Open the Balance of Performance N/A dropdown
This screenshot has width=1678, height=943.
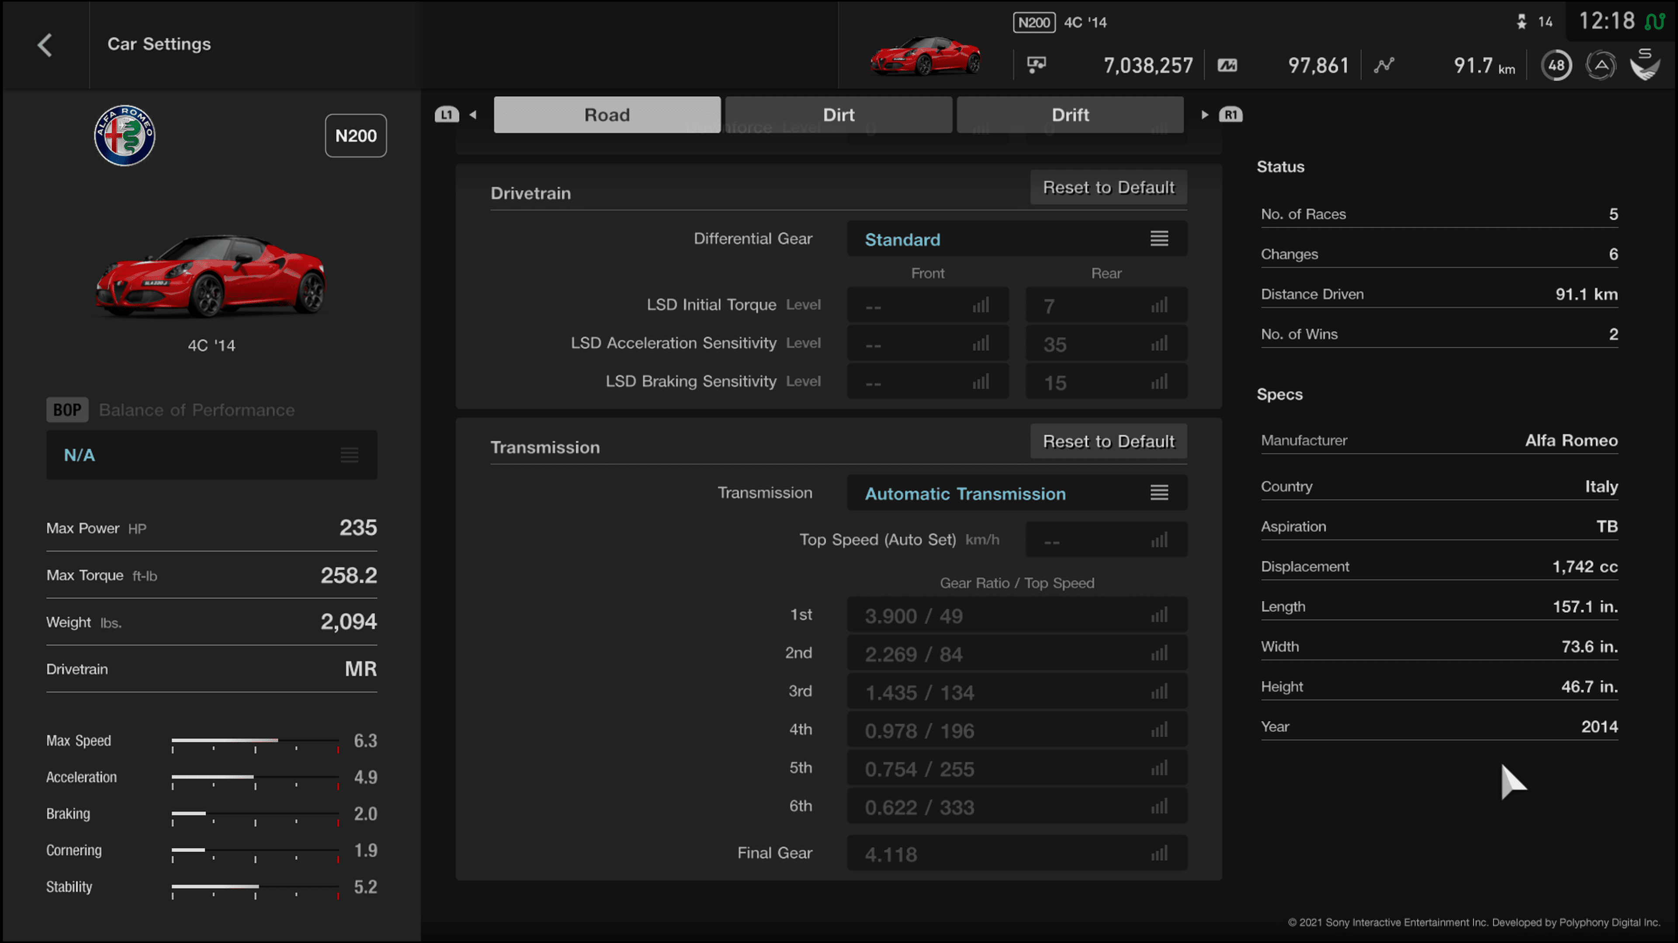211,455
